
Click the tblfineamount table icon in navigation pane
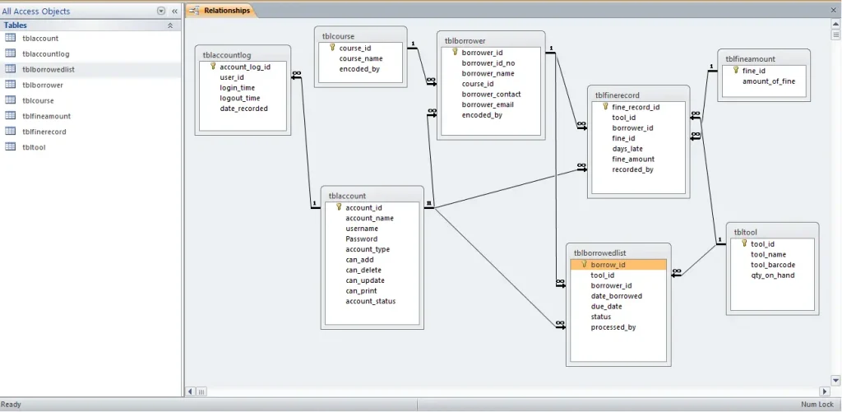(10, 116)
